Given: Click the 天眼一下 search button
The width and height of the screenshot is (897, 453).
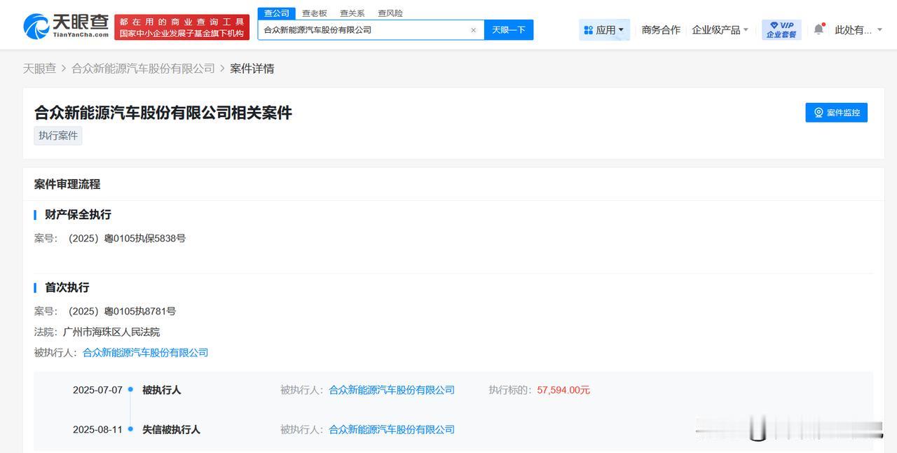Looking at the screenshot, I should 509,30.
